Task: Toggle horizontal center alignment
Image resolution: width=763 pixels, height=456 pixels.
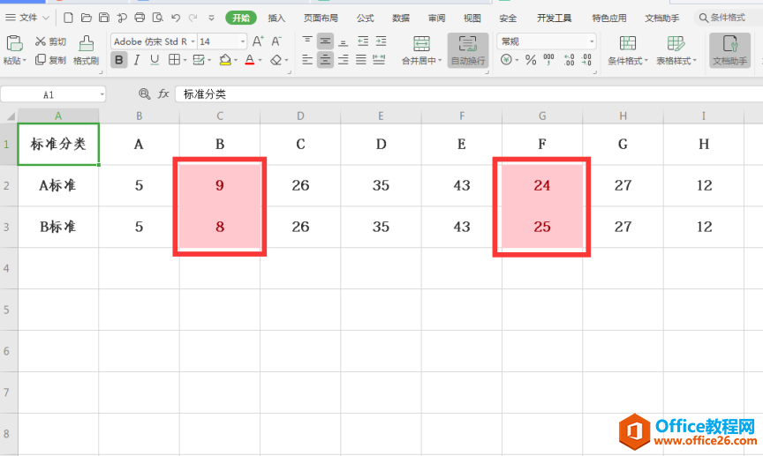Action: (x=325, y=60)
